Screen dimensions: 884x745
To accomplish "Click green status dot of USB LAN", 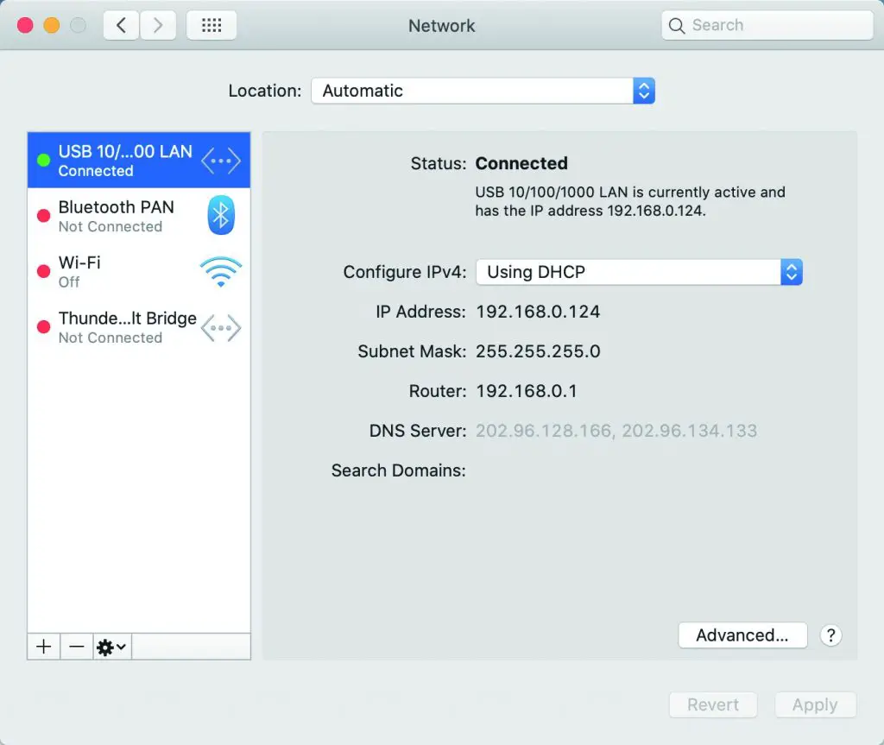I will [x=43, y=161].
